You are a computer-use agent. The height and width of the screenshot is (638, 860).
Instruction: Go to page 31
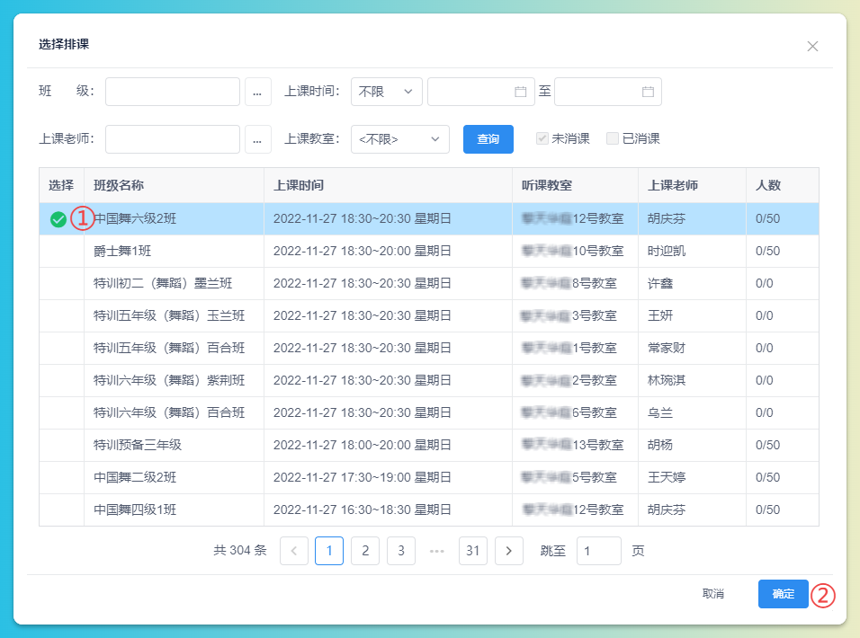[x=473, y=551]
